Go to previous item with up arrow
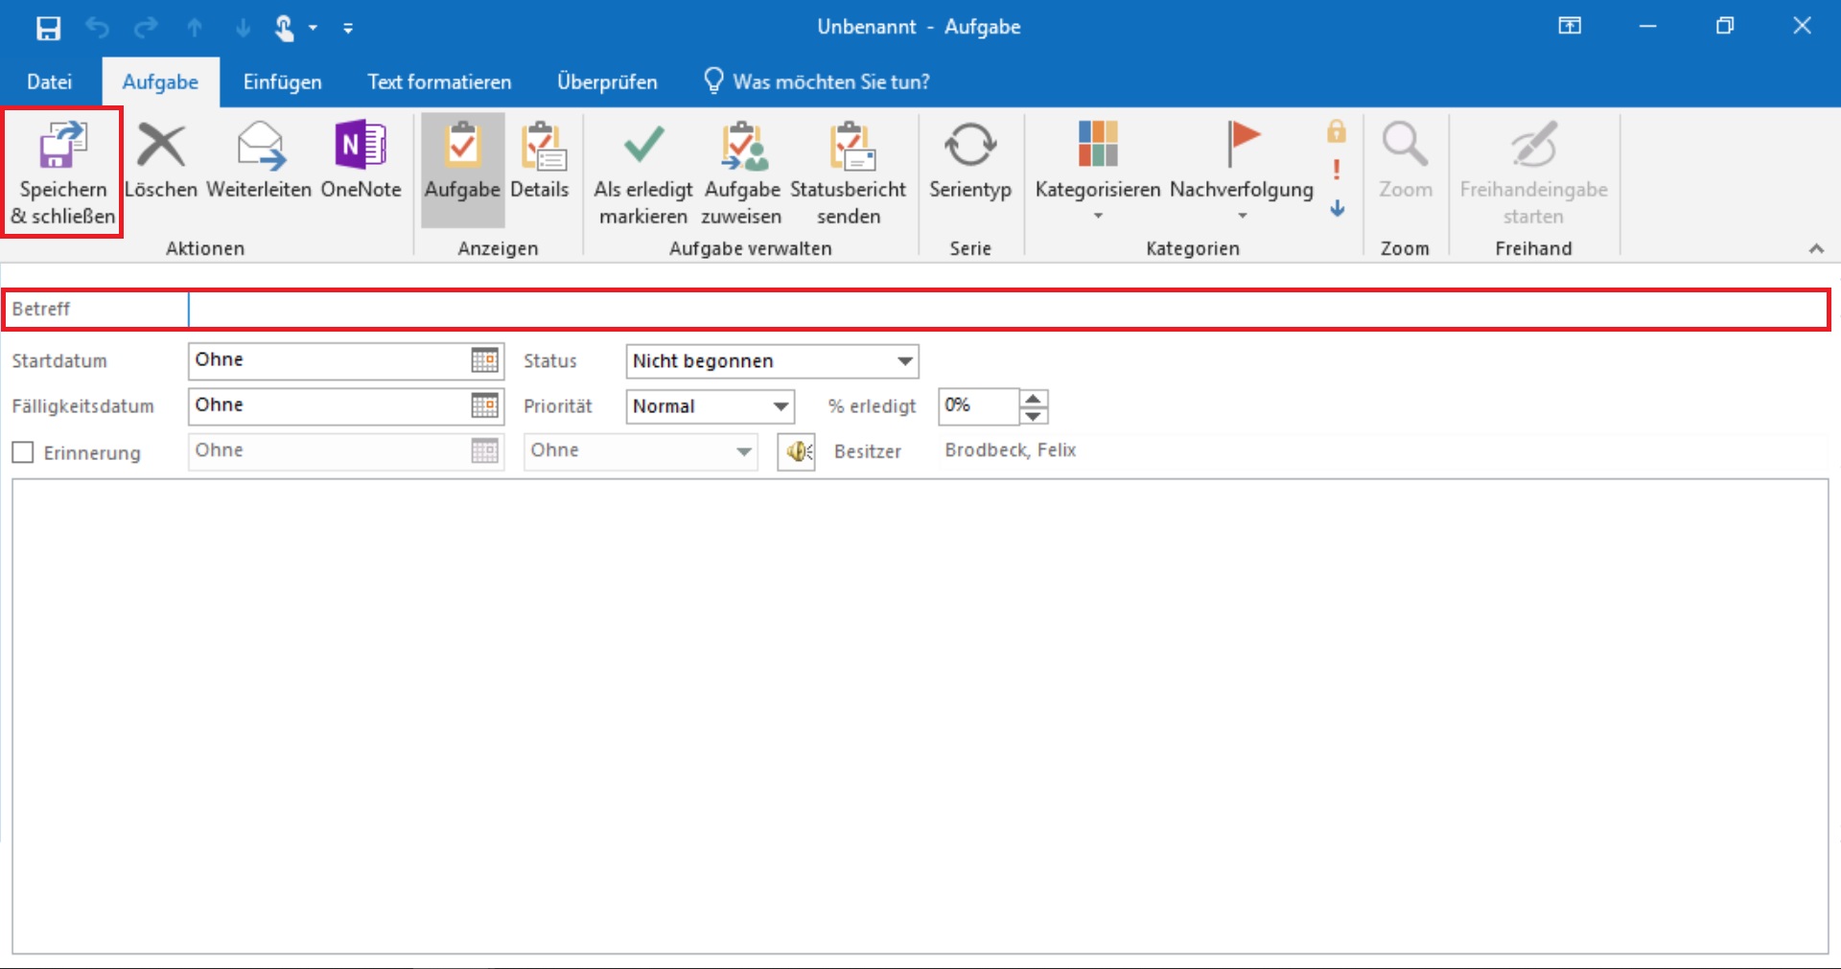 click(x=195, y=28)
